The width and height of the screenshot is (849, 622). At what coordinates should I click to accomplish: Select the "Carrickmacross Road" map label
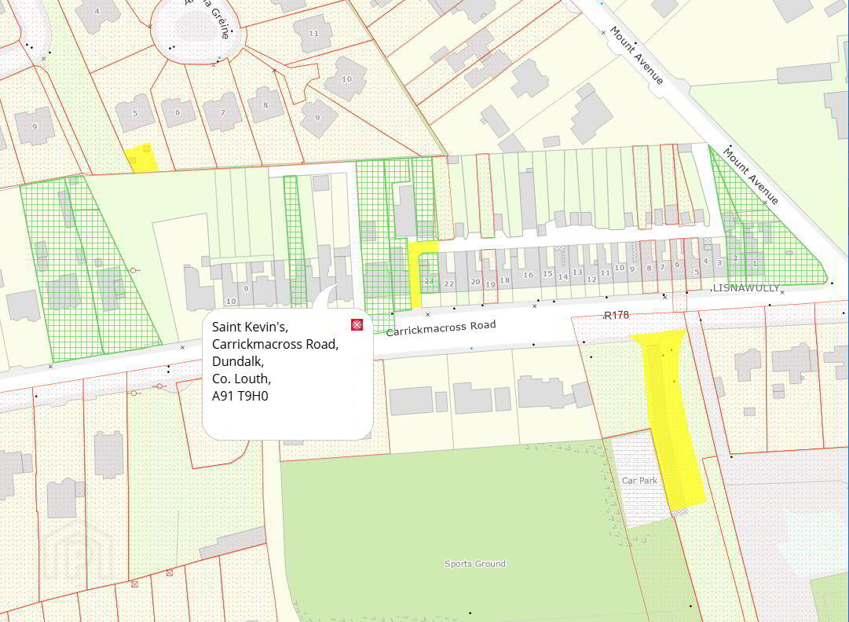(441, 327)
